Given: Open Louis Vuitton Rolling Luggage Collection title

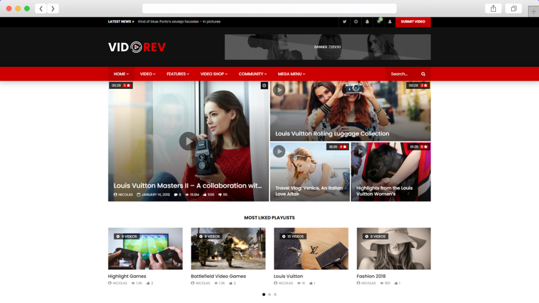Looking at the screenshot, I should [332, 134].
